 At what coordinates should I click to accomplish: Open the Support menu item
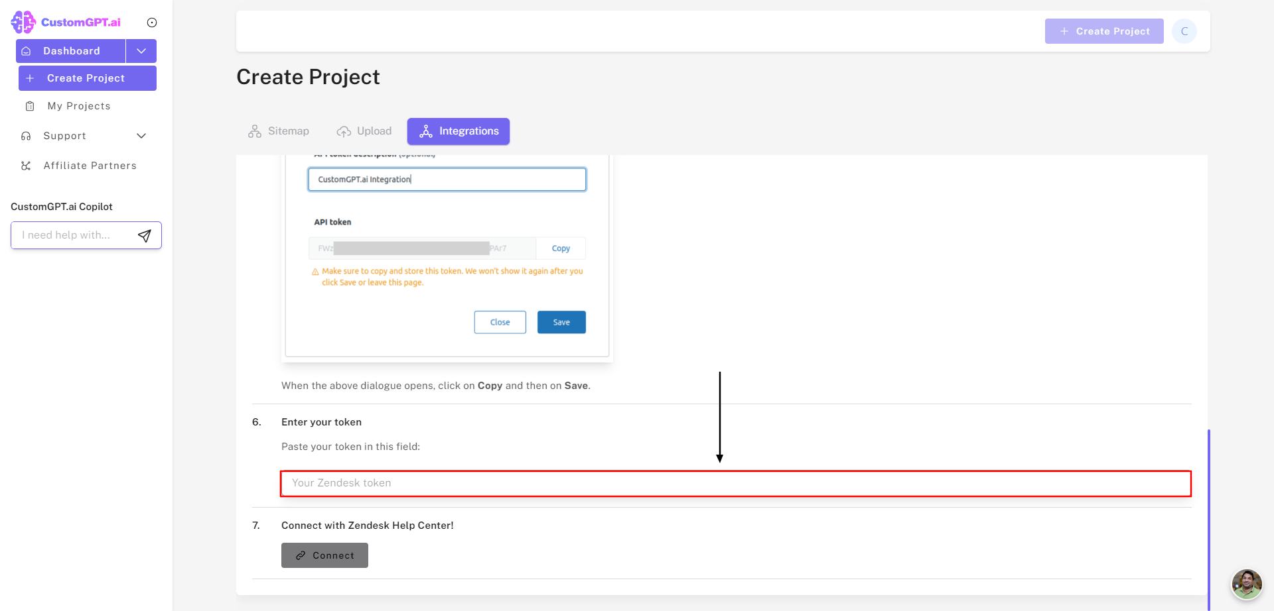[65, 136]
